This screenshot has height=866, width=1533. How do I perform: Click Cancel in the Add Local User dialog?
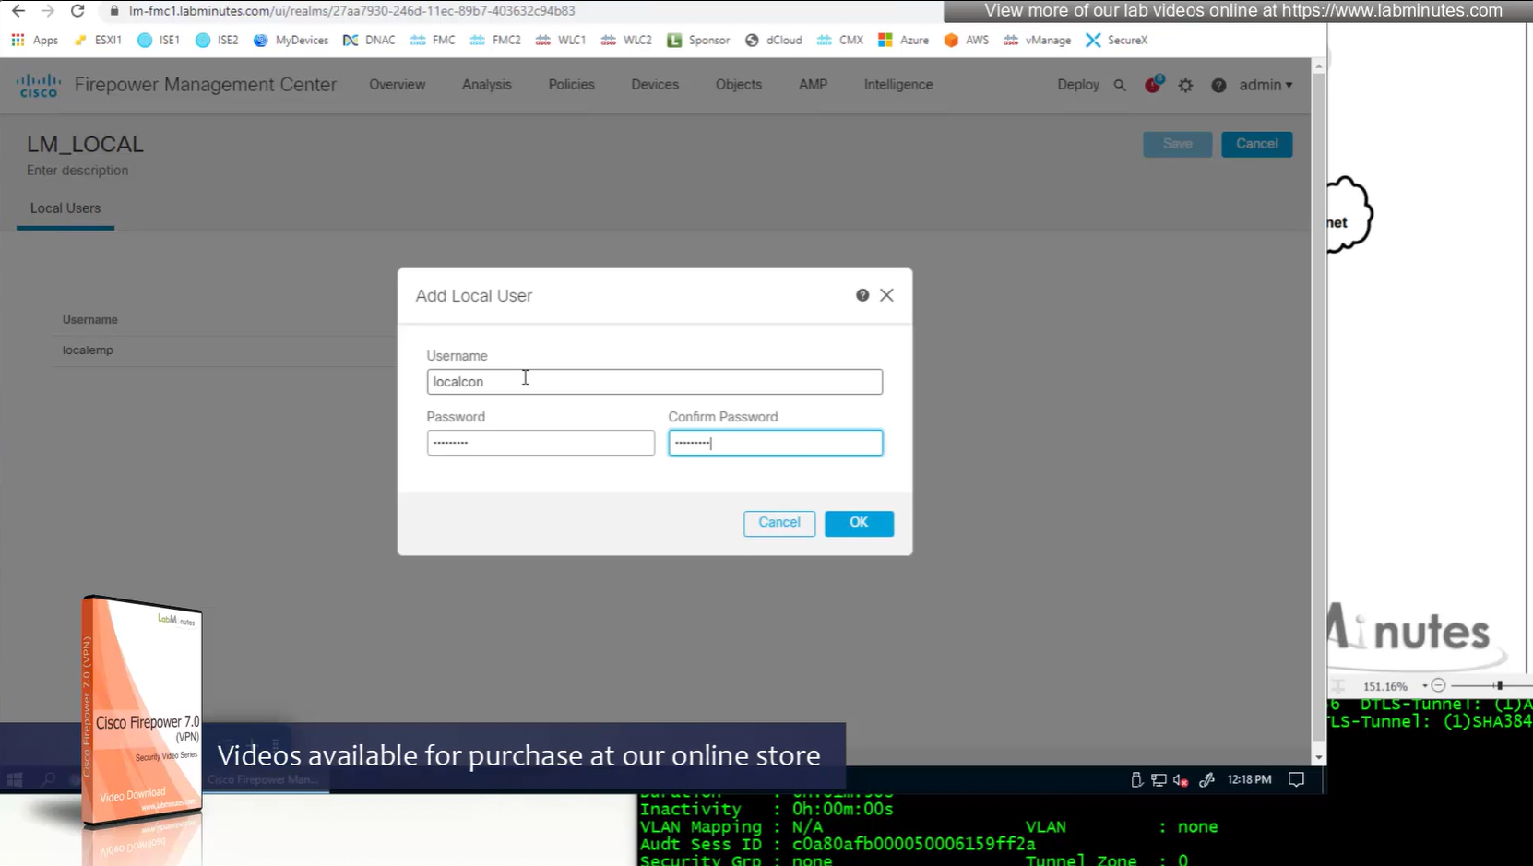(x=778, y=523)
